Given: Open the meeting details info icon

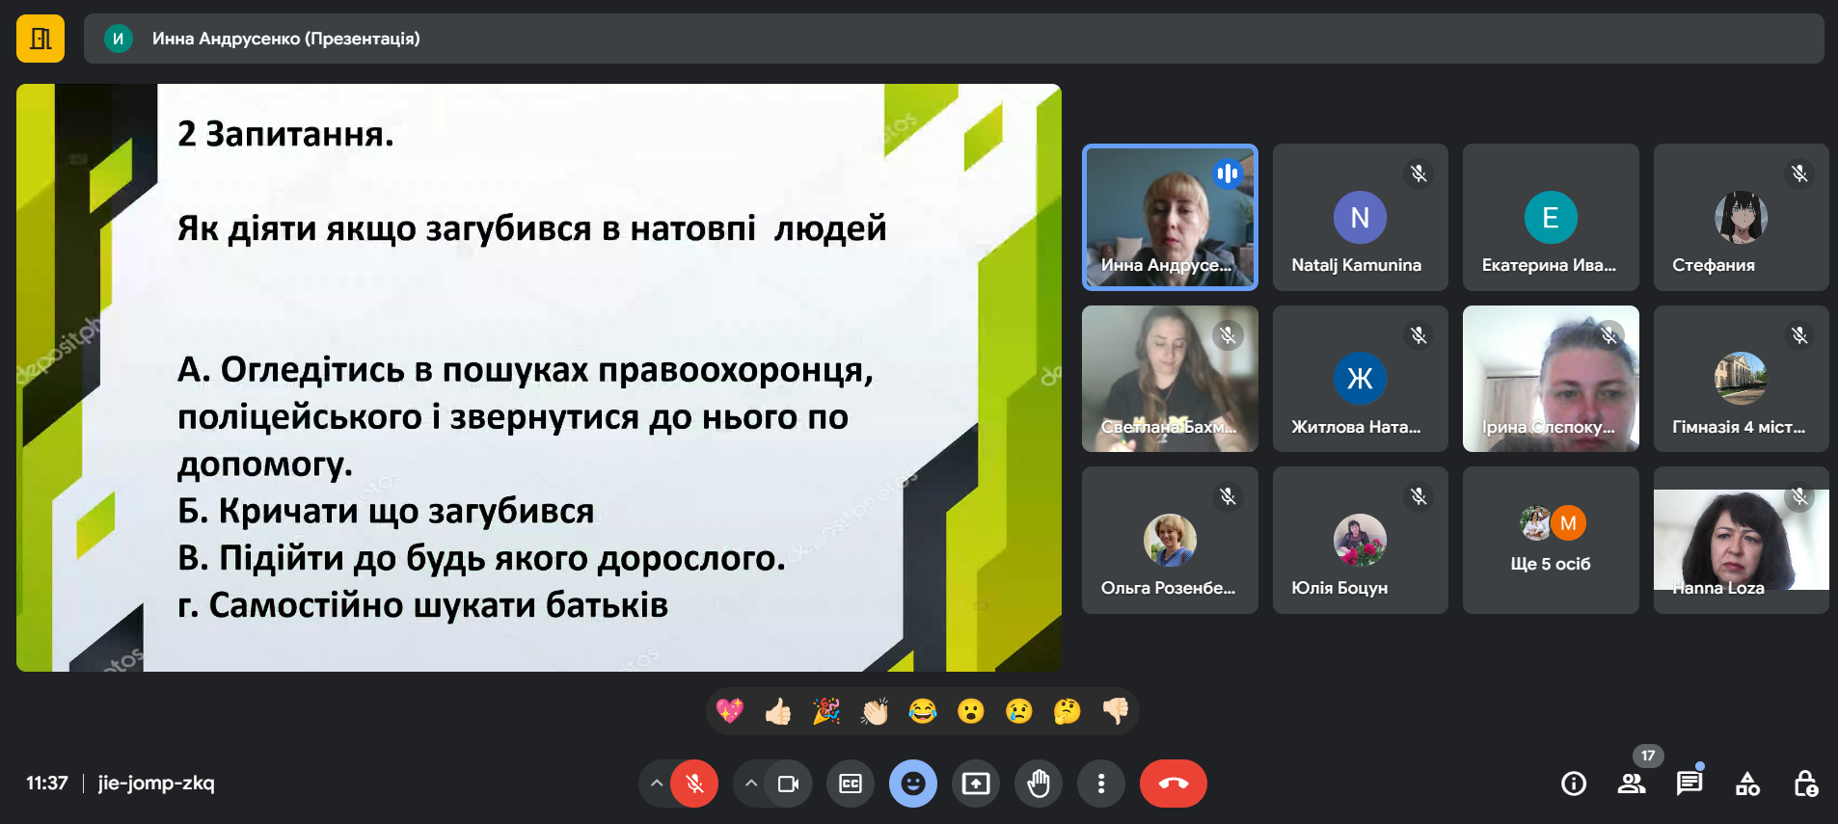Looking at the screenshot, I should [x=1573, y=784].
